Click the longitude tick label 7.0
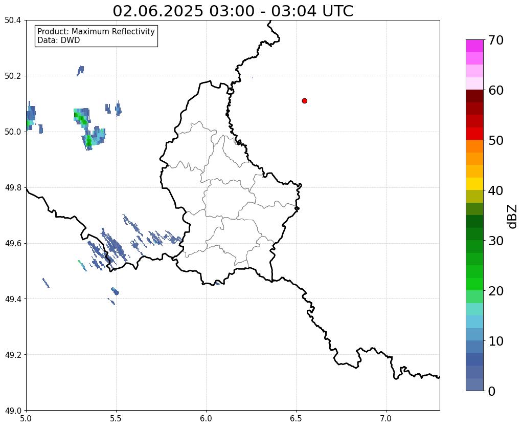This screenshot has width=523, height=427. (386, 418)
